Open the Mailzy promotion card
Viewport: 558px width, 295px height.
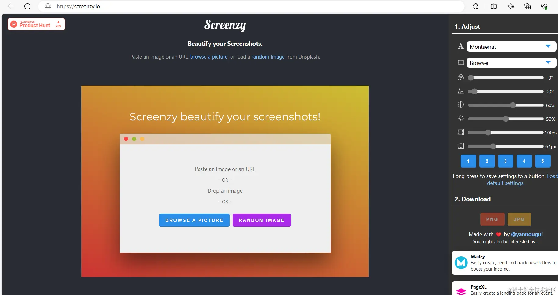pos(505,263)
